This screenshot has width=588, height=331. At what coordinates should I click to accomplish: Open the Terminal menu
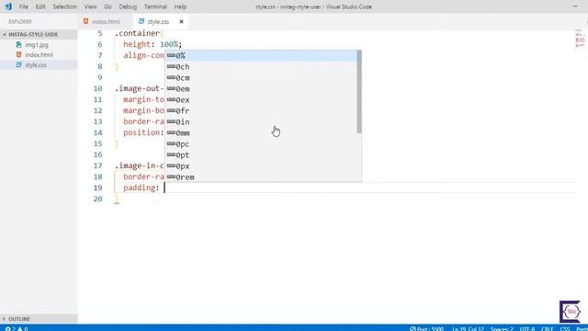(155, 6)
